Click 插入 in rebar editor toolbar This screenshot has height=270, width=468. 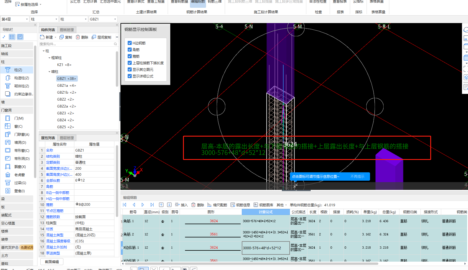point(181,205)
